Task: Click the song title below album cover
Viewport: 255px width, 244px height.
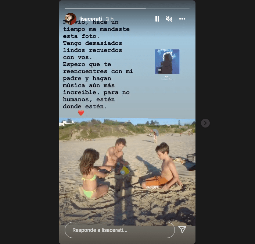Action: pos(167,77)
